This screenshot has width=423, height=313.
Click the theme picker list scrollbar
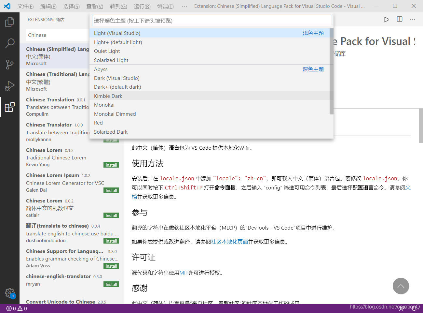332,71
